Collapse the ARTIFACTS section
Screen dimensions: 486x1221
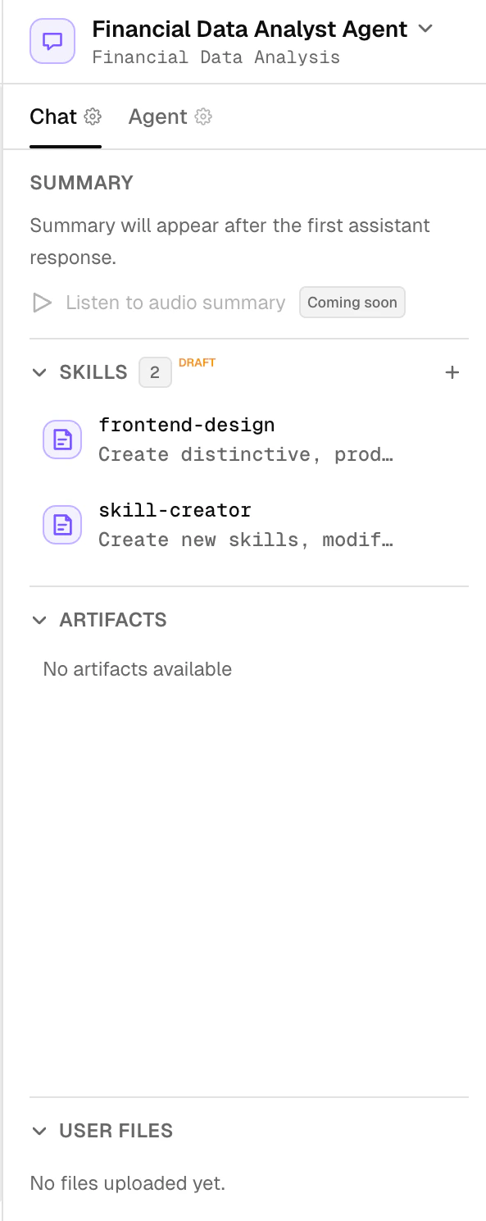pos(39,620)
